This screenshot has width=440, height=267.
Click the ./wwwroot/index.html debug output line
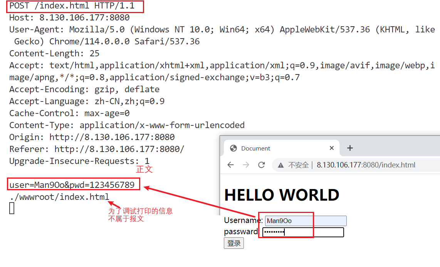point(59,197)
